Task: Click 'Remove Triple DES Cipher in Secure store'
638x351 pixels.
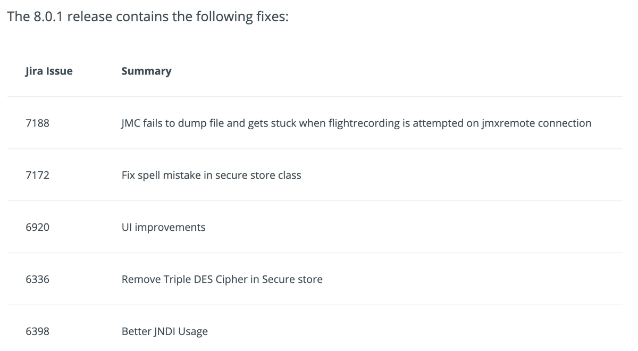Action: [x=222, y=280]
